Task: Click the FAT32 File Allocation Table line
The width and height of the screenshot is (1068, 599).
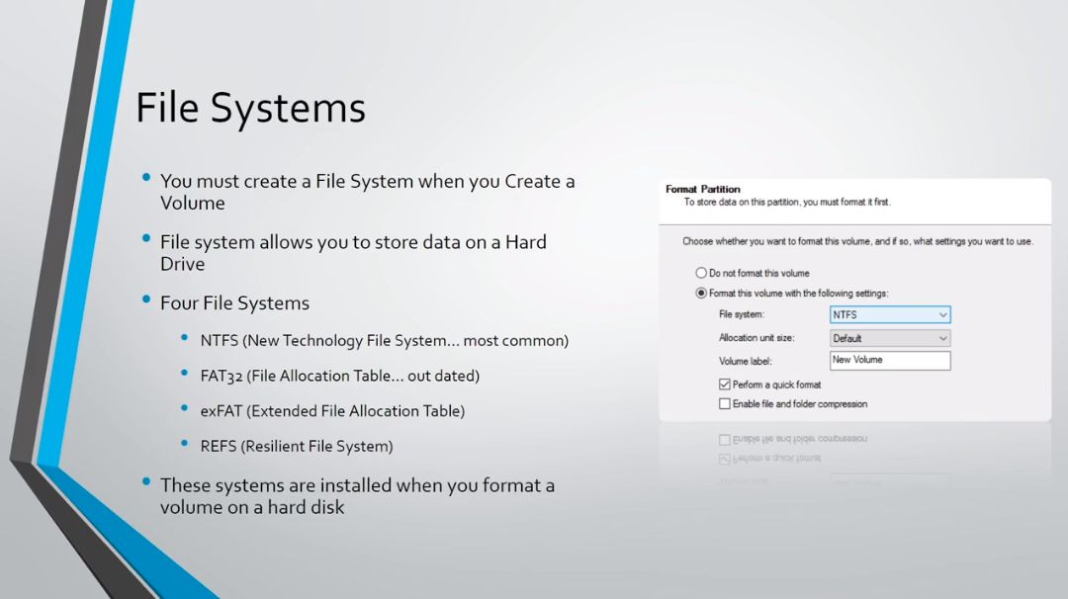Action: tap(340, 376)
